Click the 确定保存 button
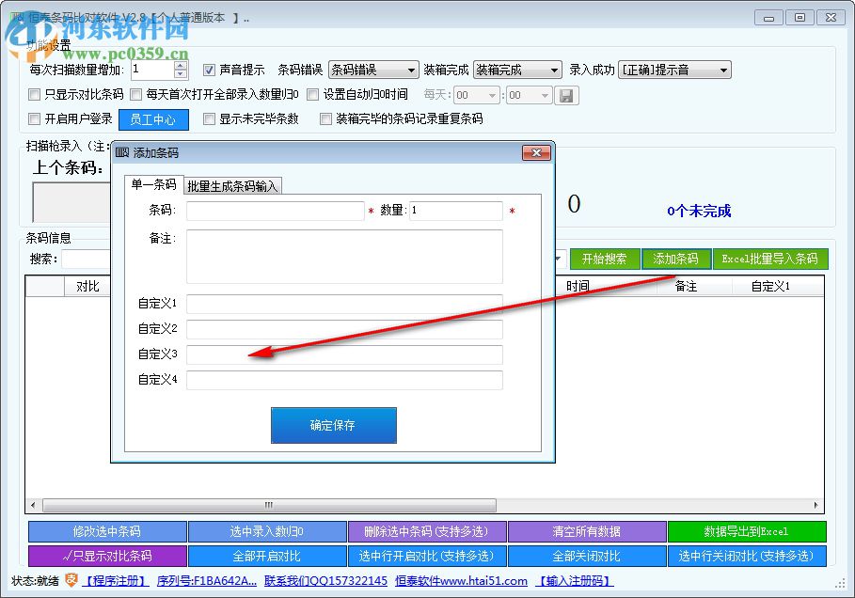 pyautogui.click(x=334, y=425)
